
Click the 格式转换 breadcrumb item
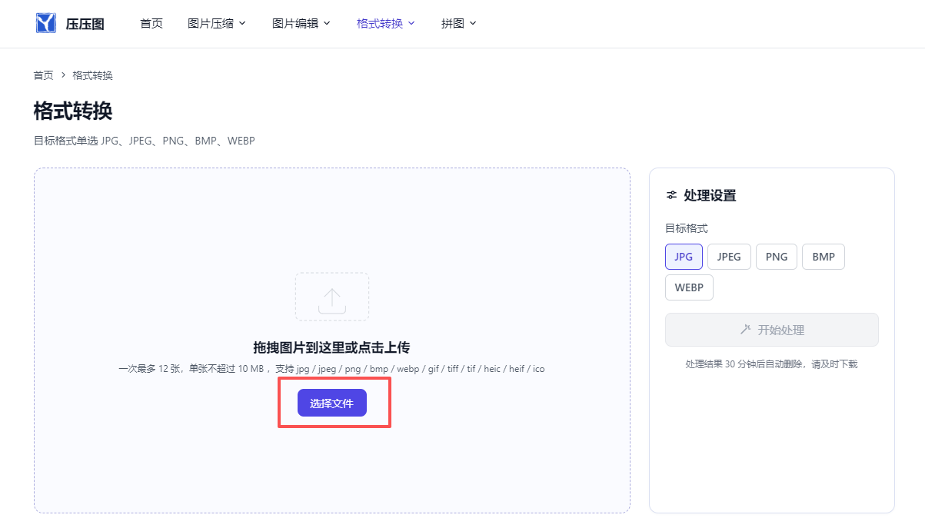point(93,75)
